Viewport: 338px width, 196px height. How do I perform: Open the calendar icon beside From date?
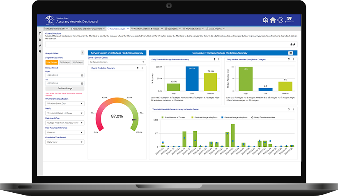[x=82, y=75]
